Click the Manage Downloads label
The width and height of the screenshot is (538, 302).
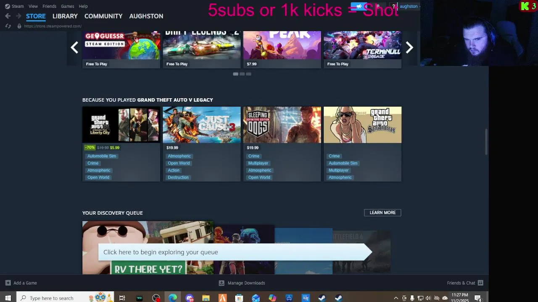click(246, 283)
